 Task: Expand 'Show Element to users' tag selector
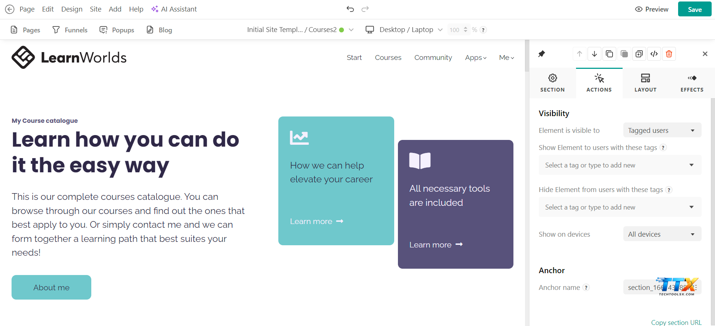tap(620, 165)
